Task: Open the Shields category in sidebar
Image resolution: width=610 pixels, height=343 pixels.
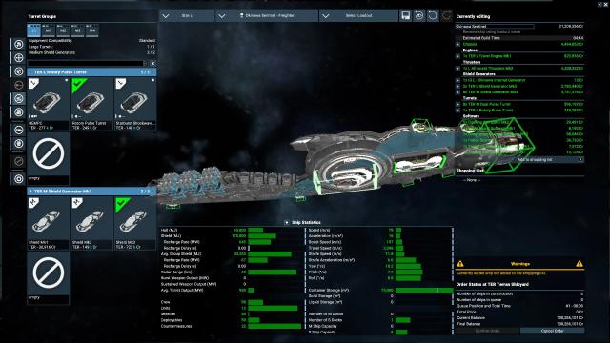Action: pyautogui.click(x=18, y=71)
